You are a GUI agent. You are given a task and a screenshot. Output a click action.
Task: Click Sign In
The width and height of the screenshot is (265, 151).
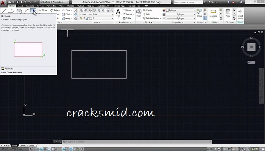[x=213, y=2]
